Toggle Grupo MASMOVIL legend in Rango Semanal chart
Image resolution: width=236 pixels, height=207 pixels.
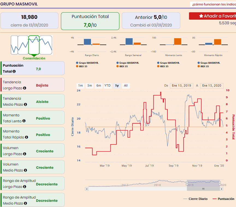click(128, 63)
